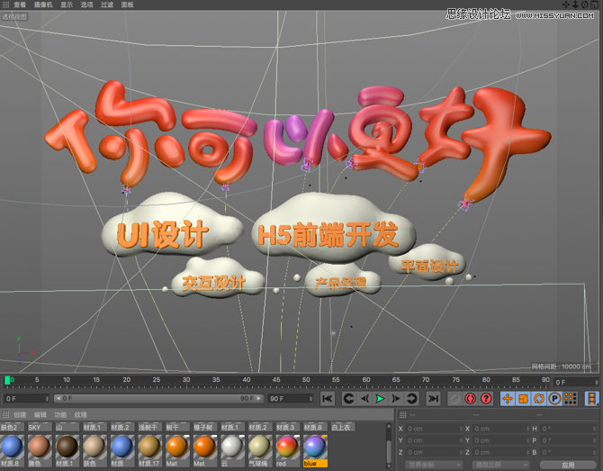Play the animation forwards
The width and height of the screenshot is (603, 471).
click(x=380, y=399)
